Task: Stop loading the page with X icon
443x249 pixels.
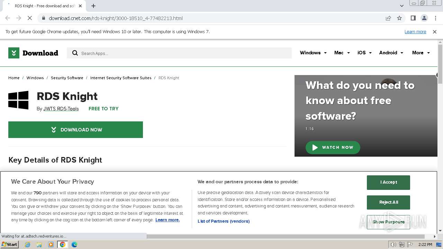Action: tap(30, 18)
